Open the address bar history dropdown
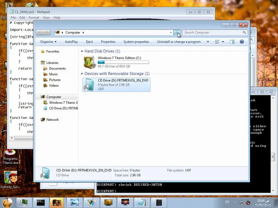This screenshot has width=278, height=208. pos(171,32)
